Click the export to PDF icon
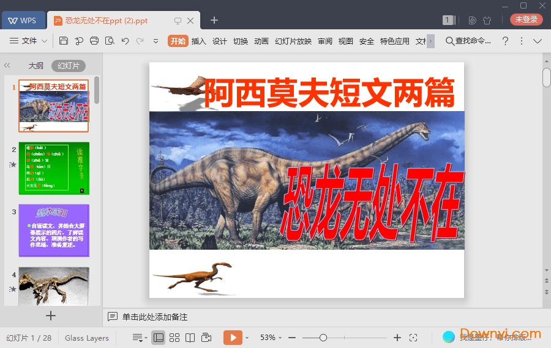The height and width of the screenshot is (348, 551). point(79,41)
